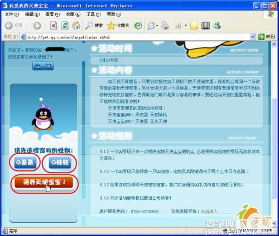The height and width of the screenshot is (236, 279).
Task: Click the Print icon in toolbar
Action: (165, 26)
